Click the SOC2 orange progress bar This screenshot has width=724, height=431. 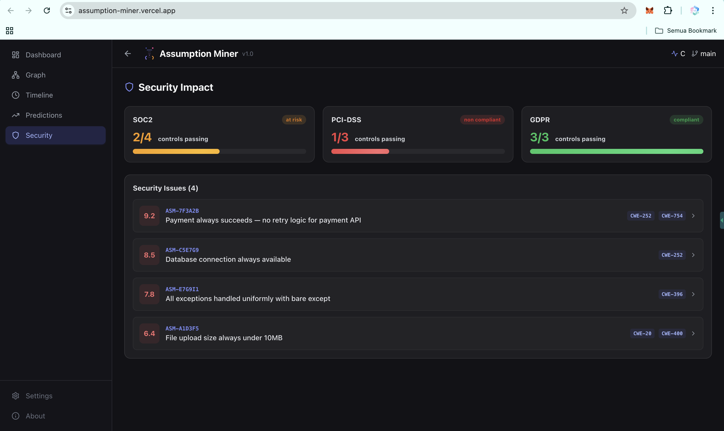click(176, 151)
